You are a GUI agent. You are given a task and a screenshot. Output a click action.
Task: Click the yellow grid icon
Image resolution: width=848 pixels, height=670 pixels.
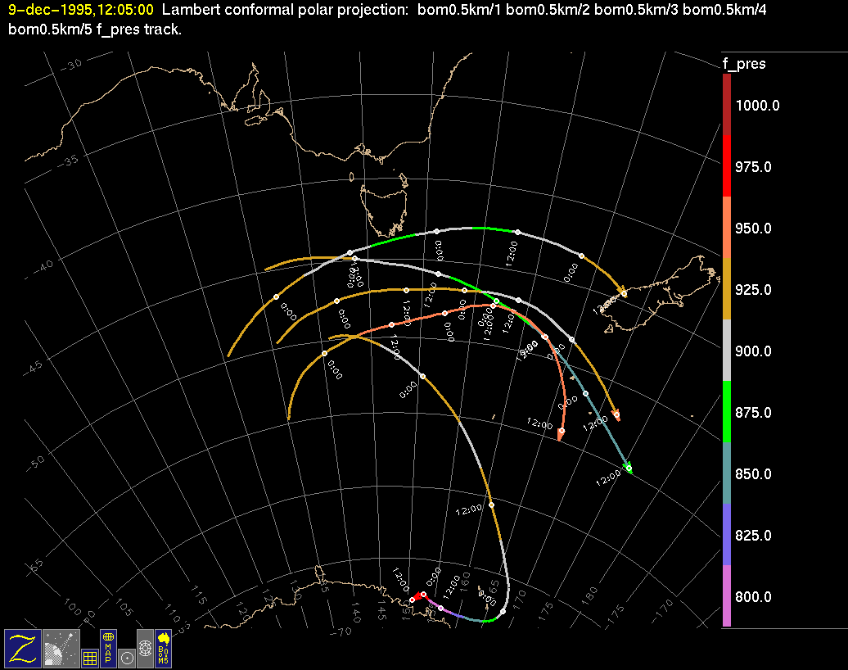click(90, 658)
